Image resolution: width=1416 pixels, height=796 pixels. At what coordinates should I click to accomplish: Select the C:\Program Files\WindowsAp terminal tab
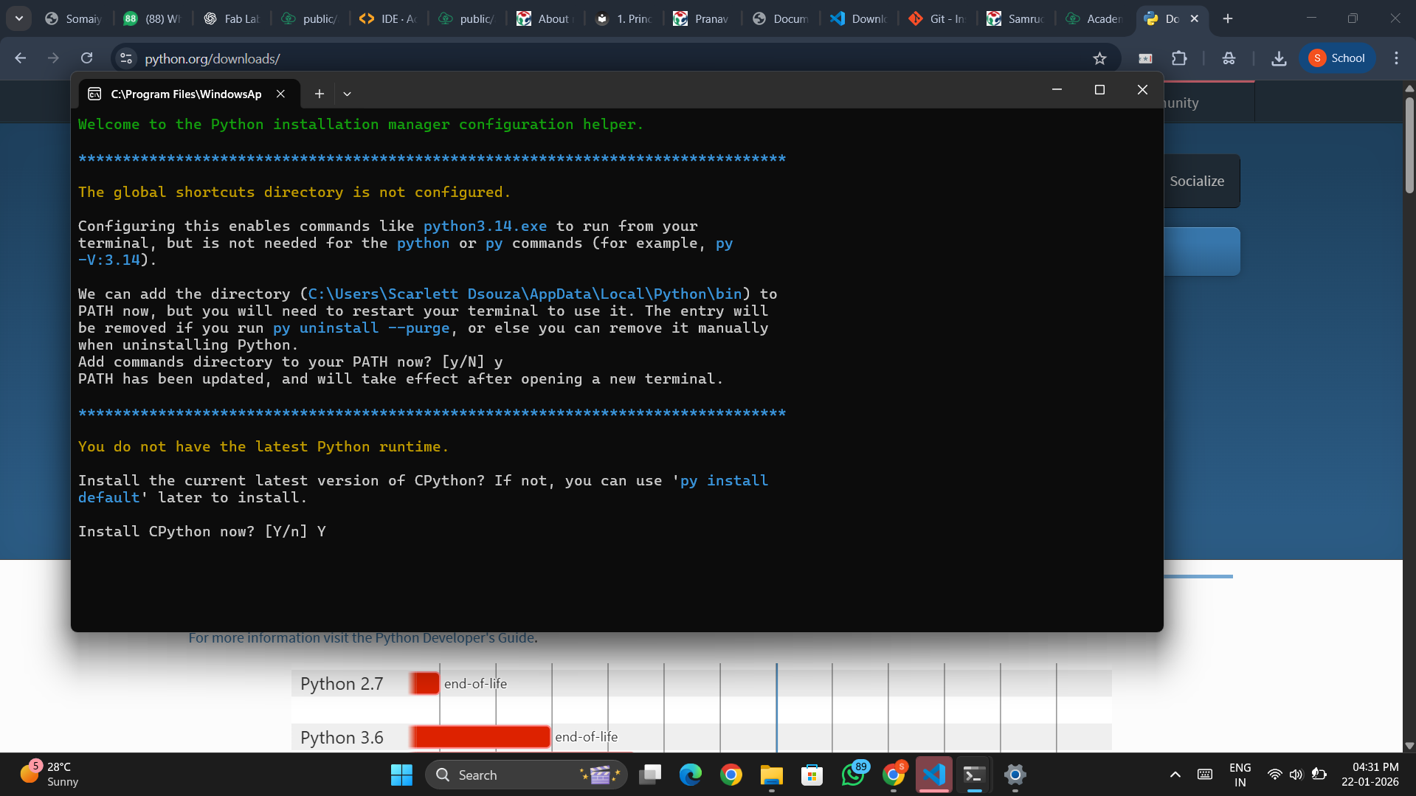coord(186,94)
